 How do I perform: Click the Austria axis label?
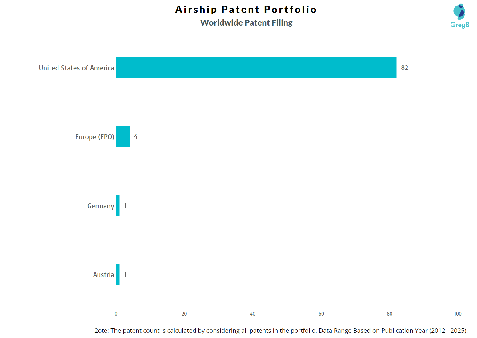click(103, 275)
